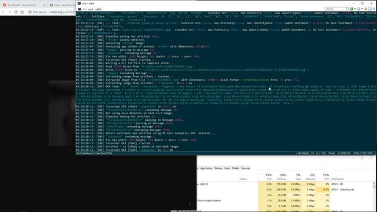
Task: Open the App history tab in Task Manager
Action: [206, 168]
